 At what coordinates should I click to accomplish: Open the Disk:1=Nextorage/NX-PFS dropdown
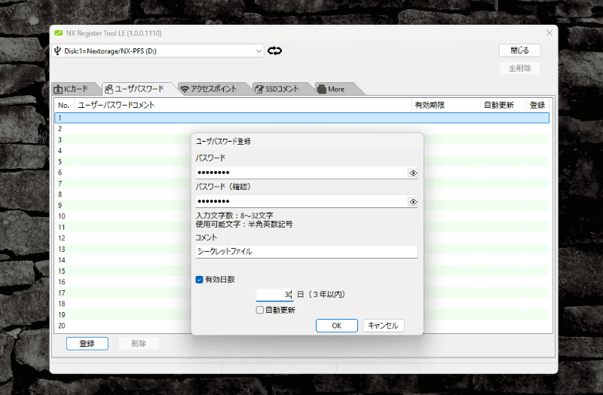(x=158, y=51)
